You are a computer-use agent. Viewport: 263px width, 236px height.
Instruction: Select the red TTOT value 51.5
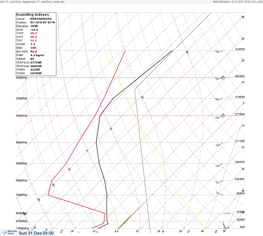33,41
